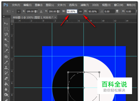Click the top-right transform handle
Viewport: 139px width, 101px height.
point(99,72)
